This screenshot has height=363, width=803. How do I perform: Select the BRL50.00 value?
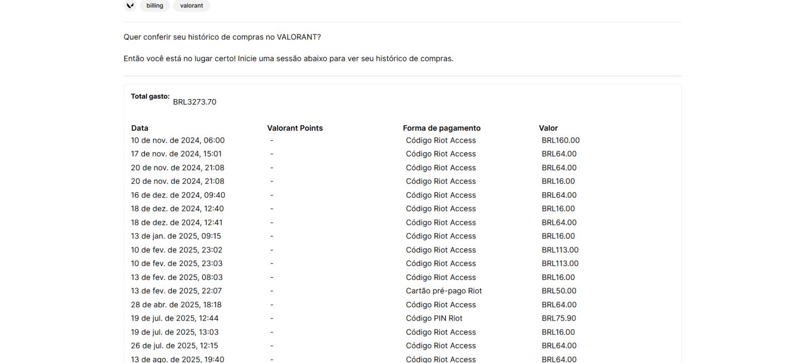click(559, 291)
